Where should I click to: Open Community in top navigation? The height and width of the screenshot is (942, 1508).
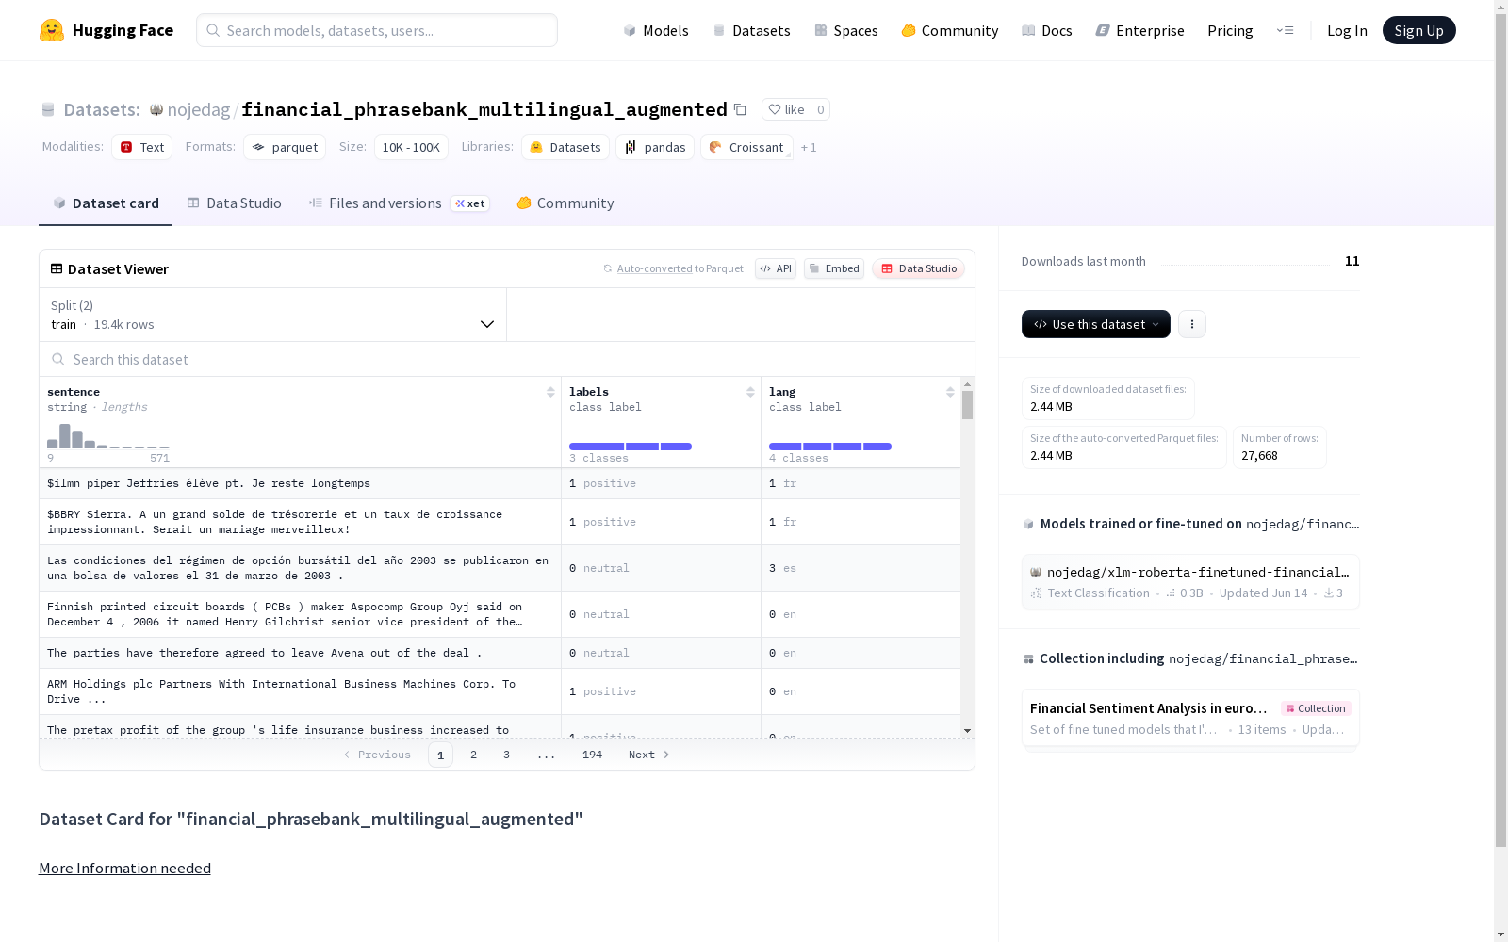coord(950,30)
